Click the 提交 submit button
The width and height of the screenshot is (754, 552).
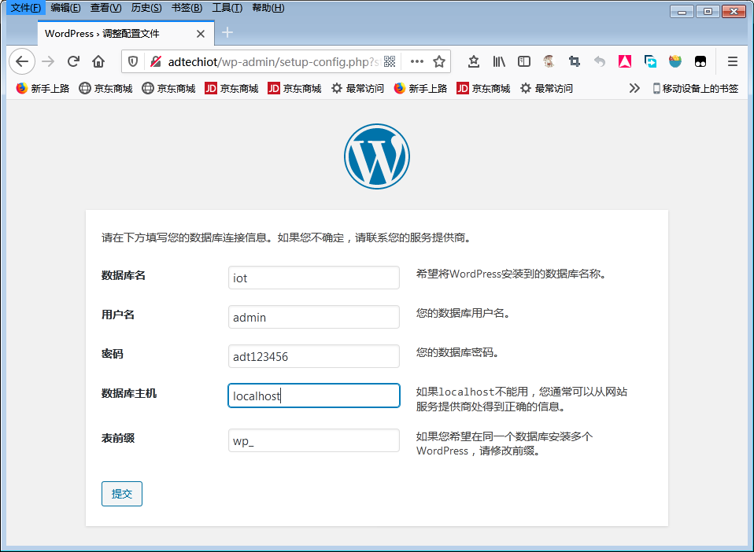pyautogui.click(x=122, y=494)
